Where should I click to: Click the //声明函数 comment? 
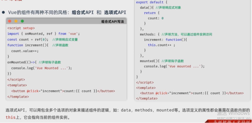coord(60,45)
